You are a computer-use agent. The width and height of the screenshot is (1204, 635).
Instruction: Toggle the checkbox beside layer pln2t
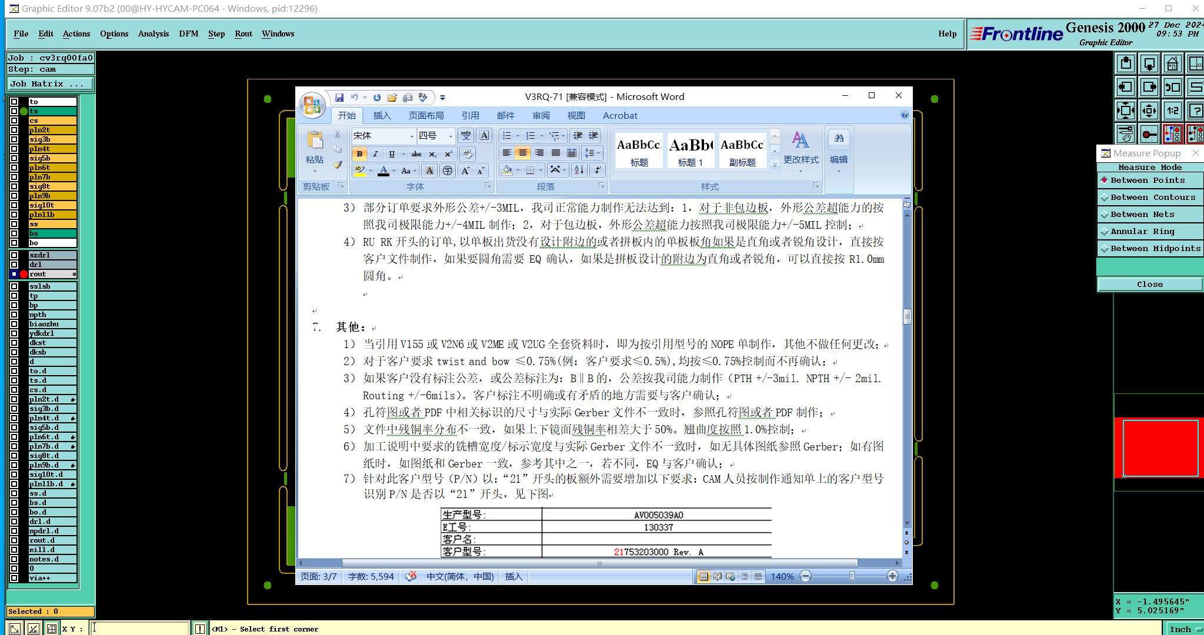(14, 130)
